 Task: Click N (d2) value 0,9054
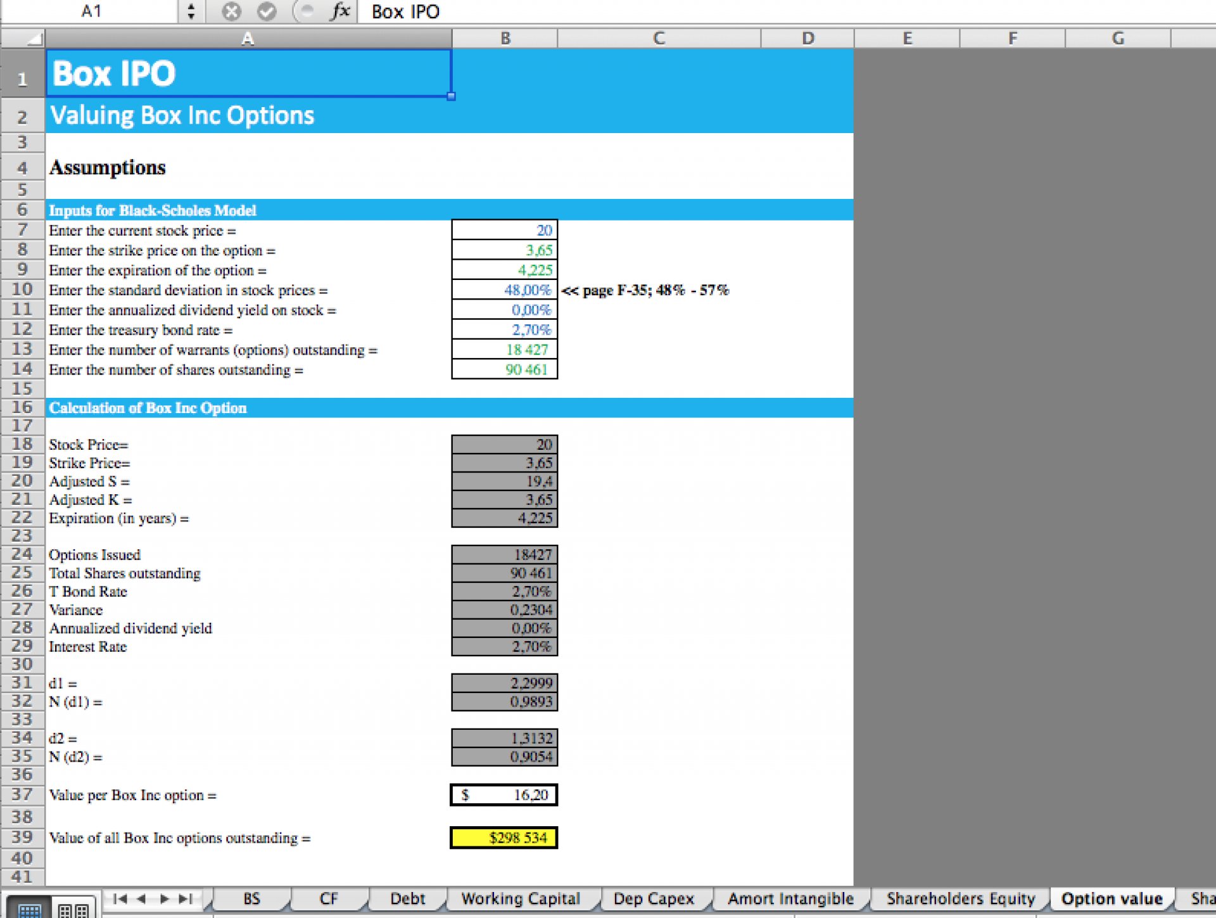pos(505,756)
